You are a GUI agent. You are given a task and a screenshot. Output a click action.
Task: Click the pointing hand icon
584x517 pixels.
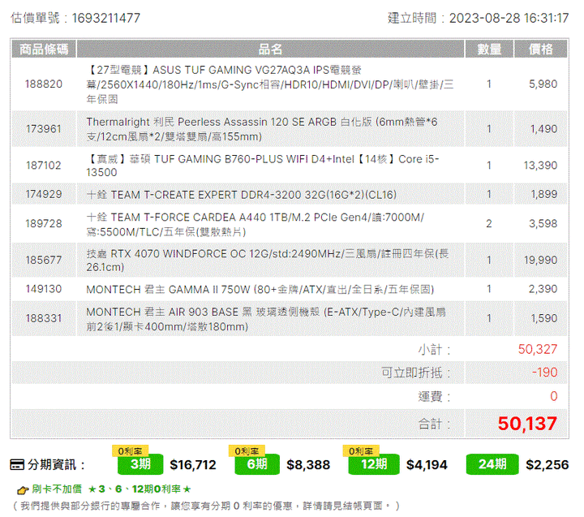pyautogui.click(x=23, y=489)
